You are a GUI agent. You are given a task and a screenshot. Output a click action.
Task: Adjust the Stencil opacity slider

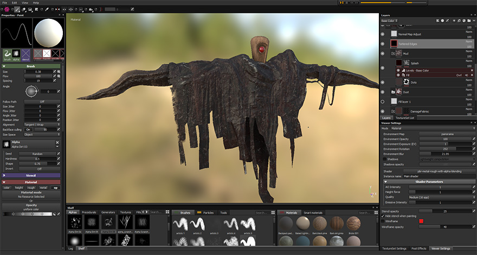point(445,211)
